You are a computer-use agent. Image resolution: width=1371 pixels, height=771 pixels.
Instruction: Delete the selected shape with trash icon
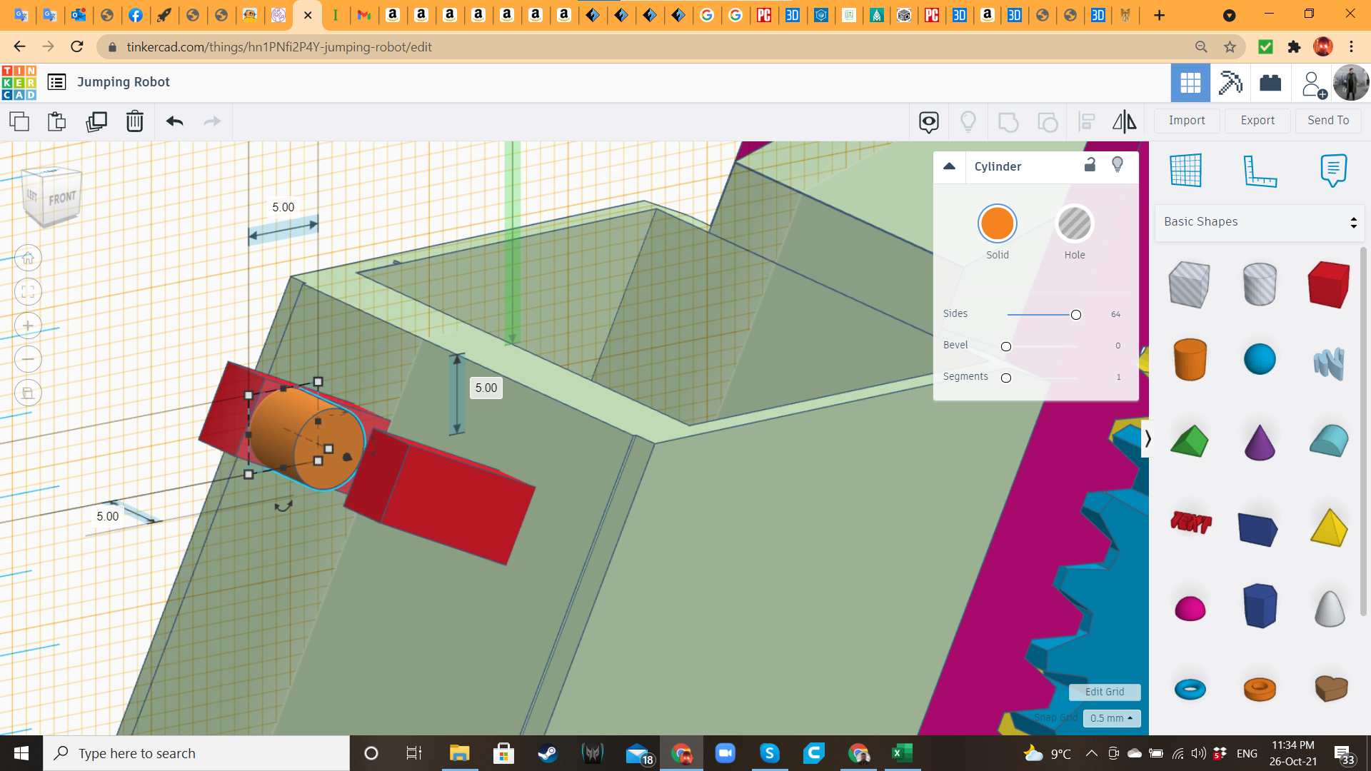point(135,121)
